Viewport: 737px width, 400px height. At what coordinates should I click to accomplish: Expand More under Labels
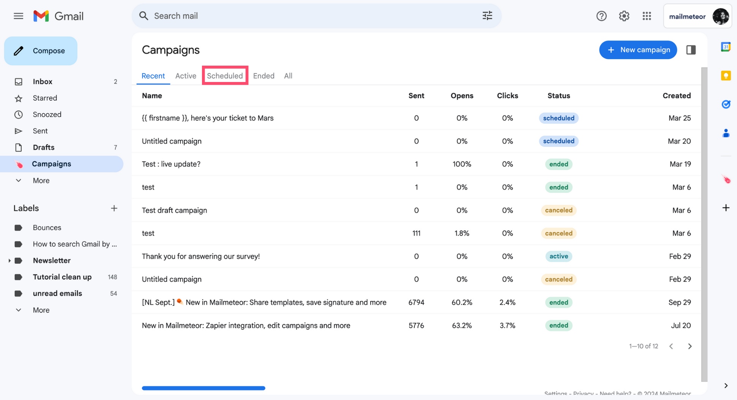pos(41,310)
